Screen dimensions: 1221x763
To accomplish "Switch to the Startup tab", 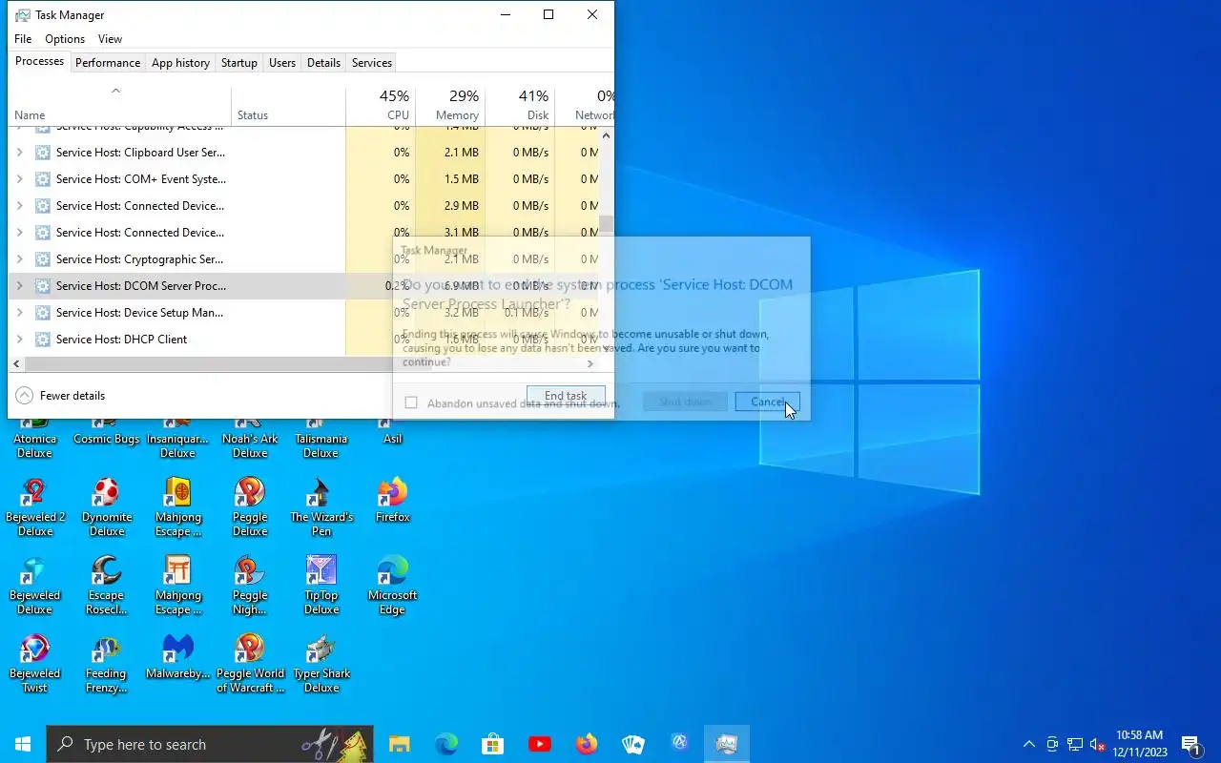I will pos(238,63).
